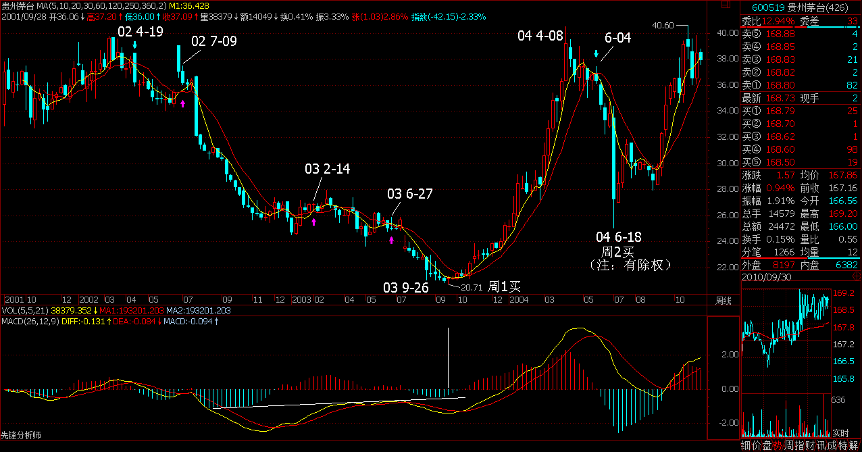Click the magenta up arrow below 02 7-09
Viewport: 862px width, 452px height.
coord(182,103)
